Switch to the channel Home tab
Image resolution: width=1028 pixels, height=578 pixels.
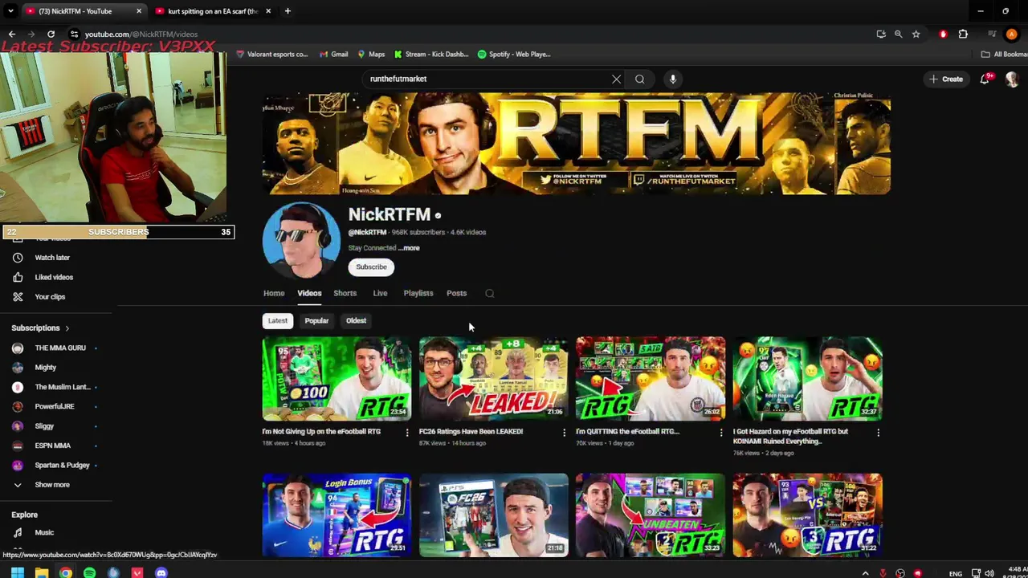[274, 293]
